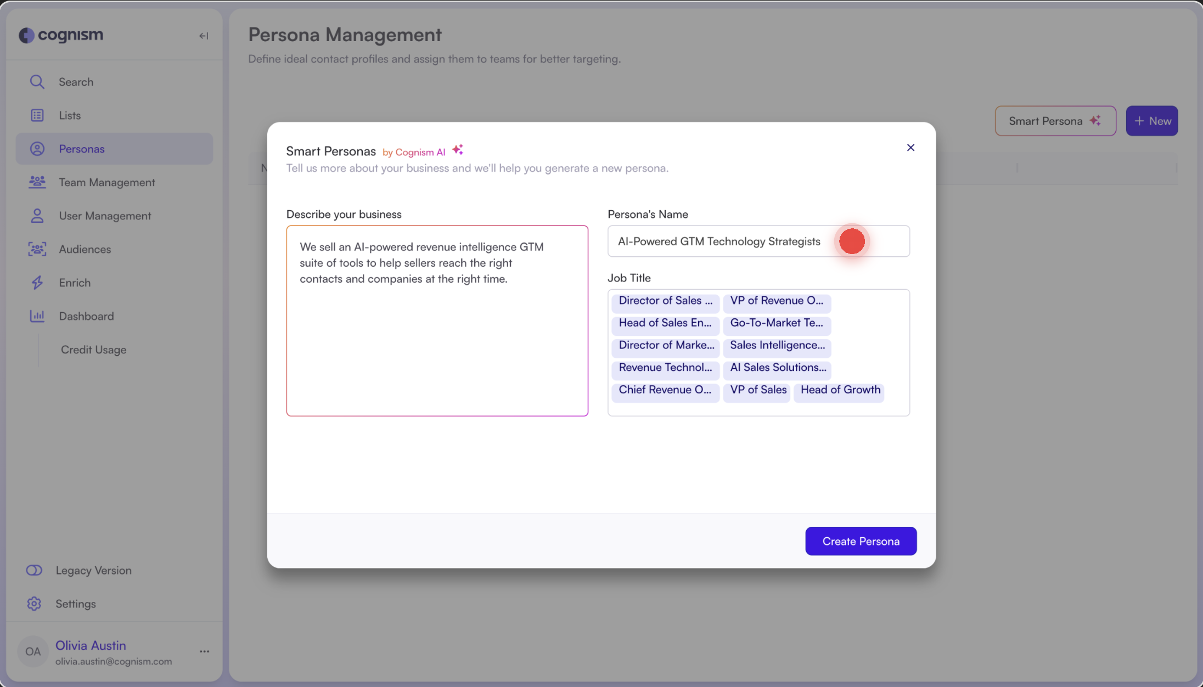Open Lists via its sidebar icon
This screenshot has width=1203, height=687.
click(37, 115)
